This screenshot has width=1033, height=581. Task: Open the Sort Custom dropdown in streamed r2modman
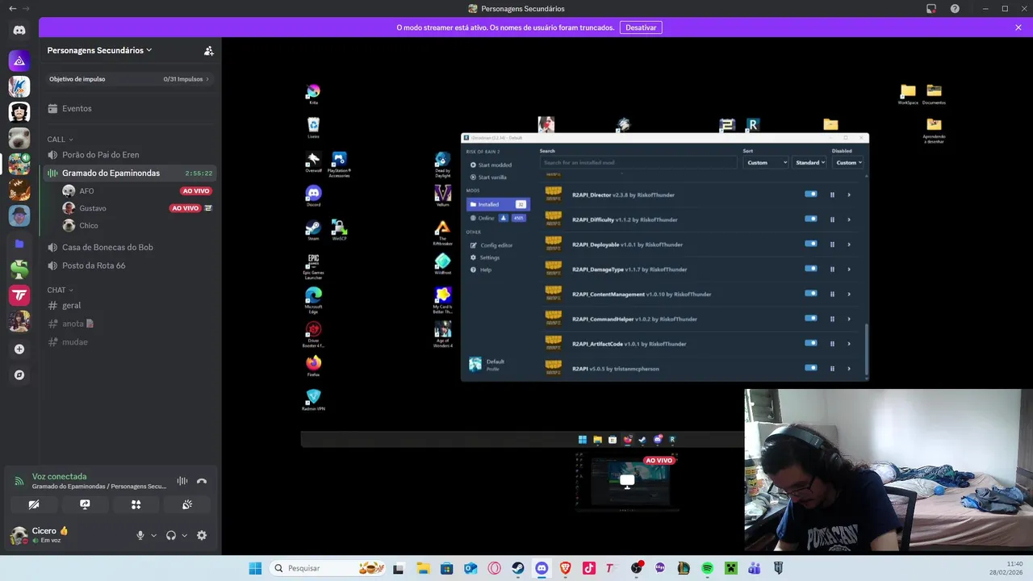[x=765, y=162]
